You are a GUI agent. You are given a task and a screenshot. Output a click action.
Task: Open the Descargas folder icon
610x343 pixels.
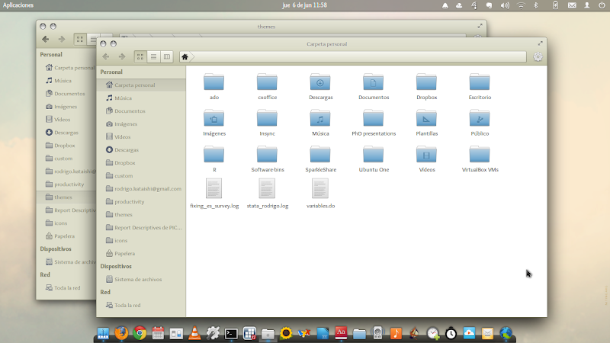click(x=320, y=82)
